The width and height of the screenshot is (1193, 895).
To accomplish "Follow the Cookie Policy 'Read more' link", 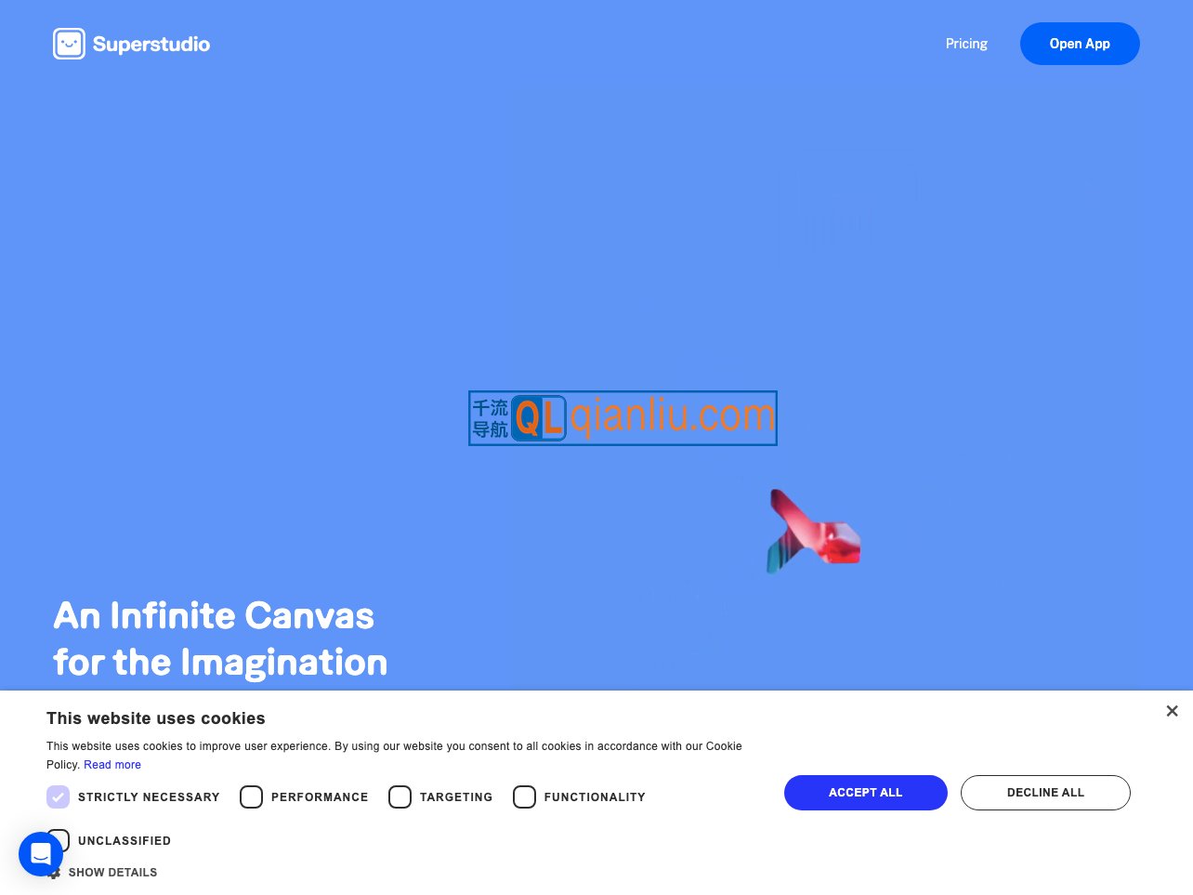I will (112, 765).
